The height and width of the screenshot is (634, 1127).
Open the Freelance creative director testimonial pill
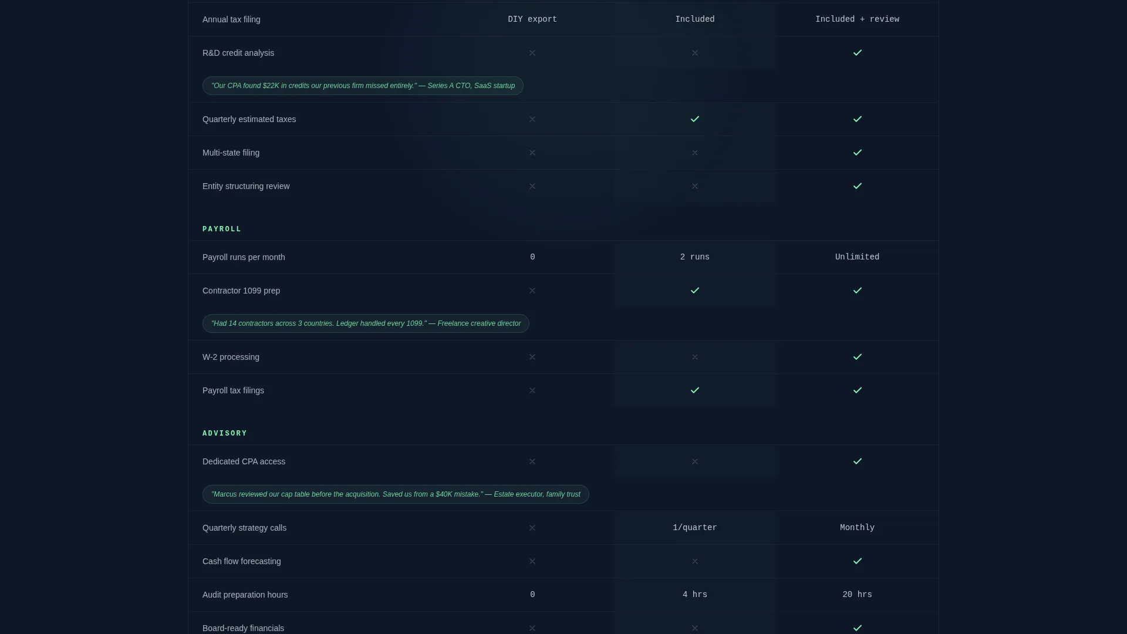[366, 323]
